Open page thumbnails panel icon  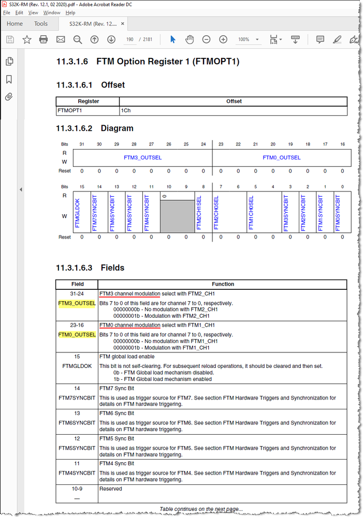(9, 62)
